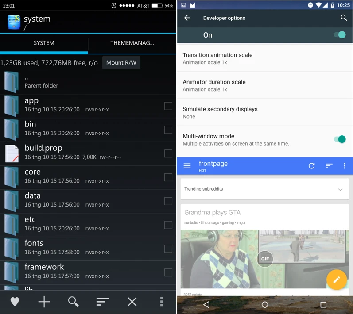Screen dimensions: 353x314
Task: Tap the sort lines icon in file manager
Action: tap(103, 302)
